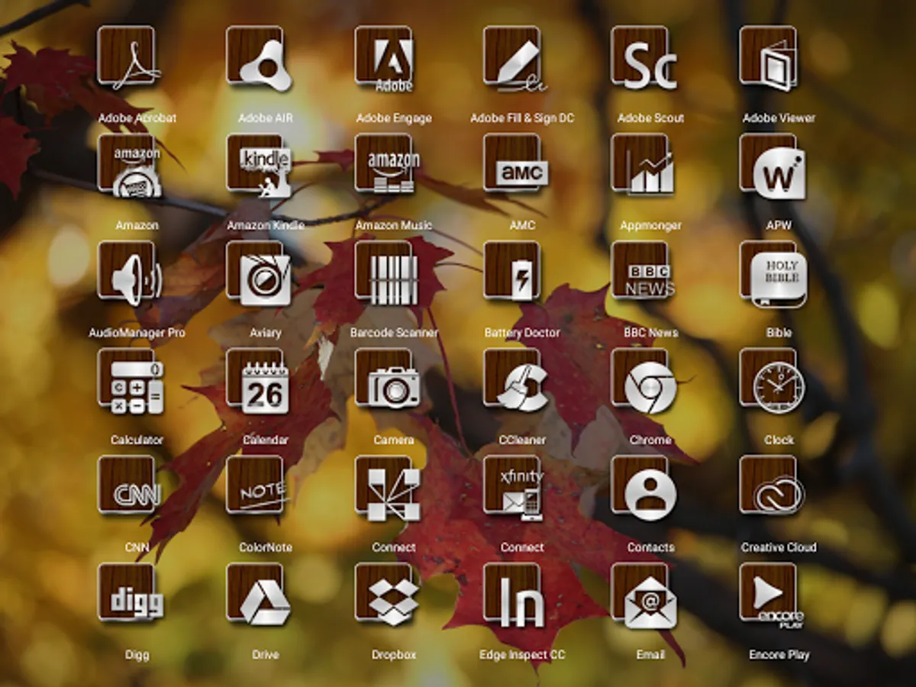
Task: Launch the Adobe AIR app icon
Action: click(258, 58)
